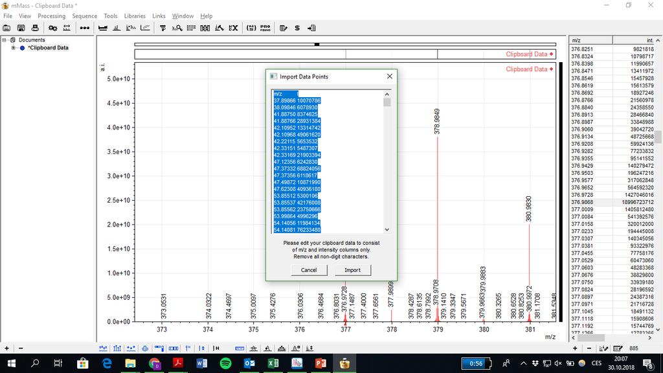
Task: Open the Processing menu
Action: [x=52, y=16]
